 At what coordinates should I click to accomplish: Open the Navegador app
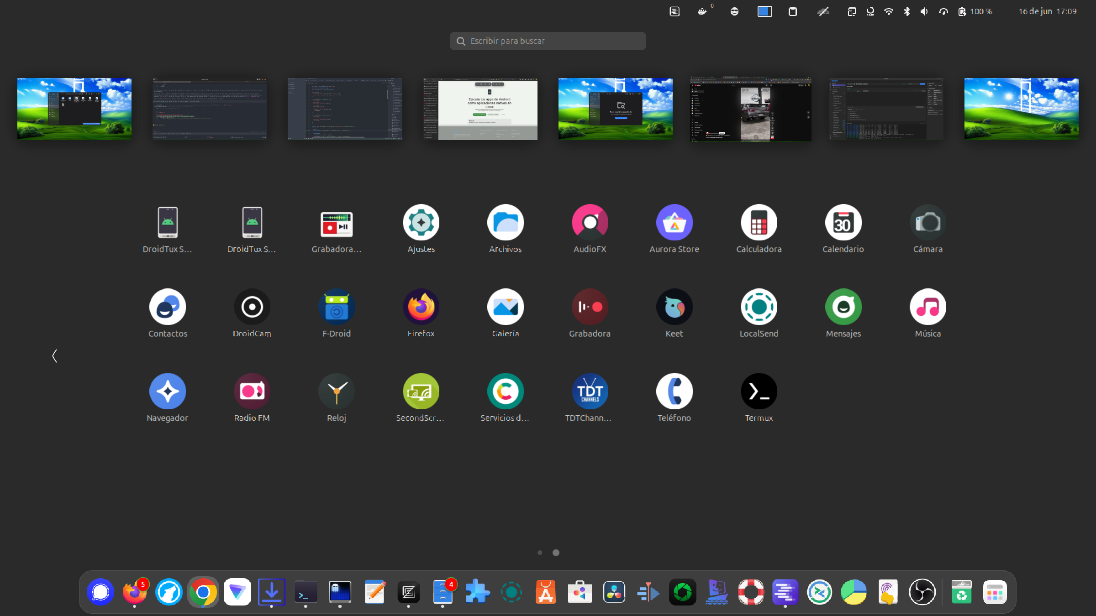coord(168,392)
